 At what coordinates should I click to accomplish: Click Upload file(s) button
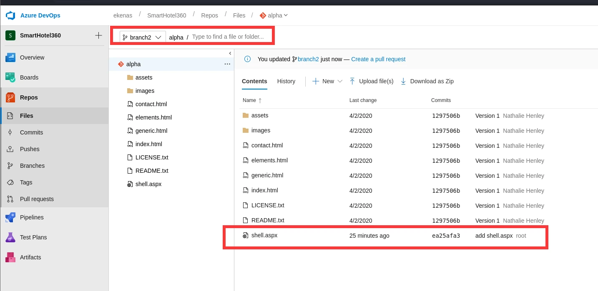click(x=371, y=81)
